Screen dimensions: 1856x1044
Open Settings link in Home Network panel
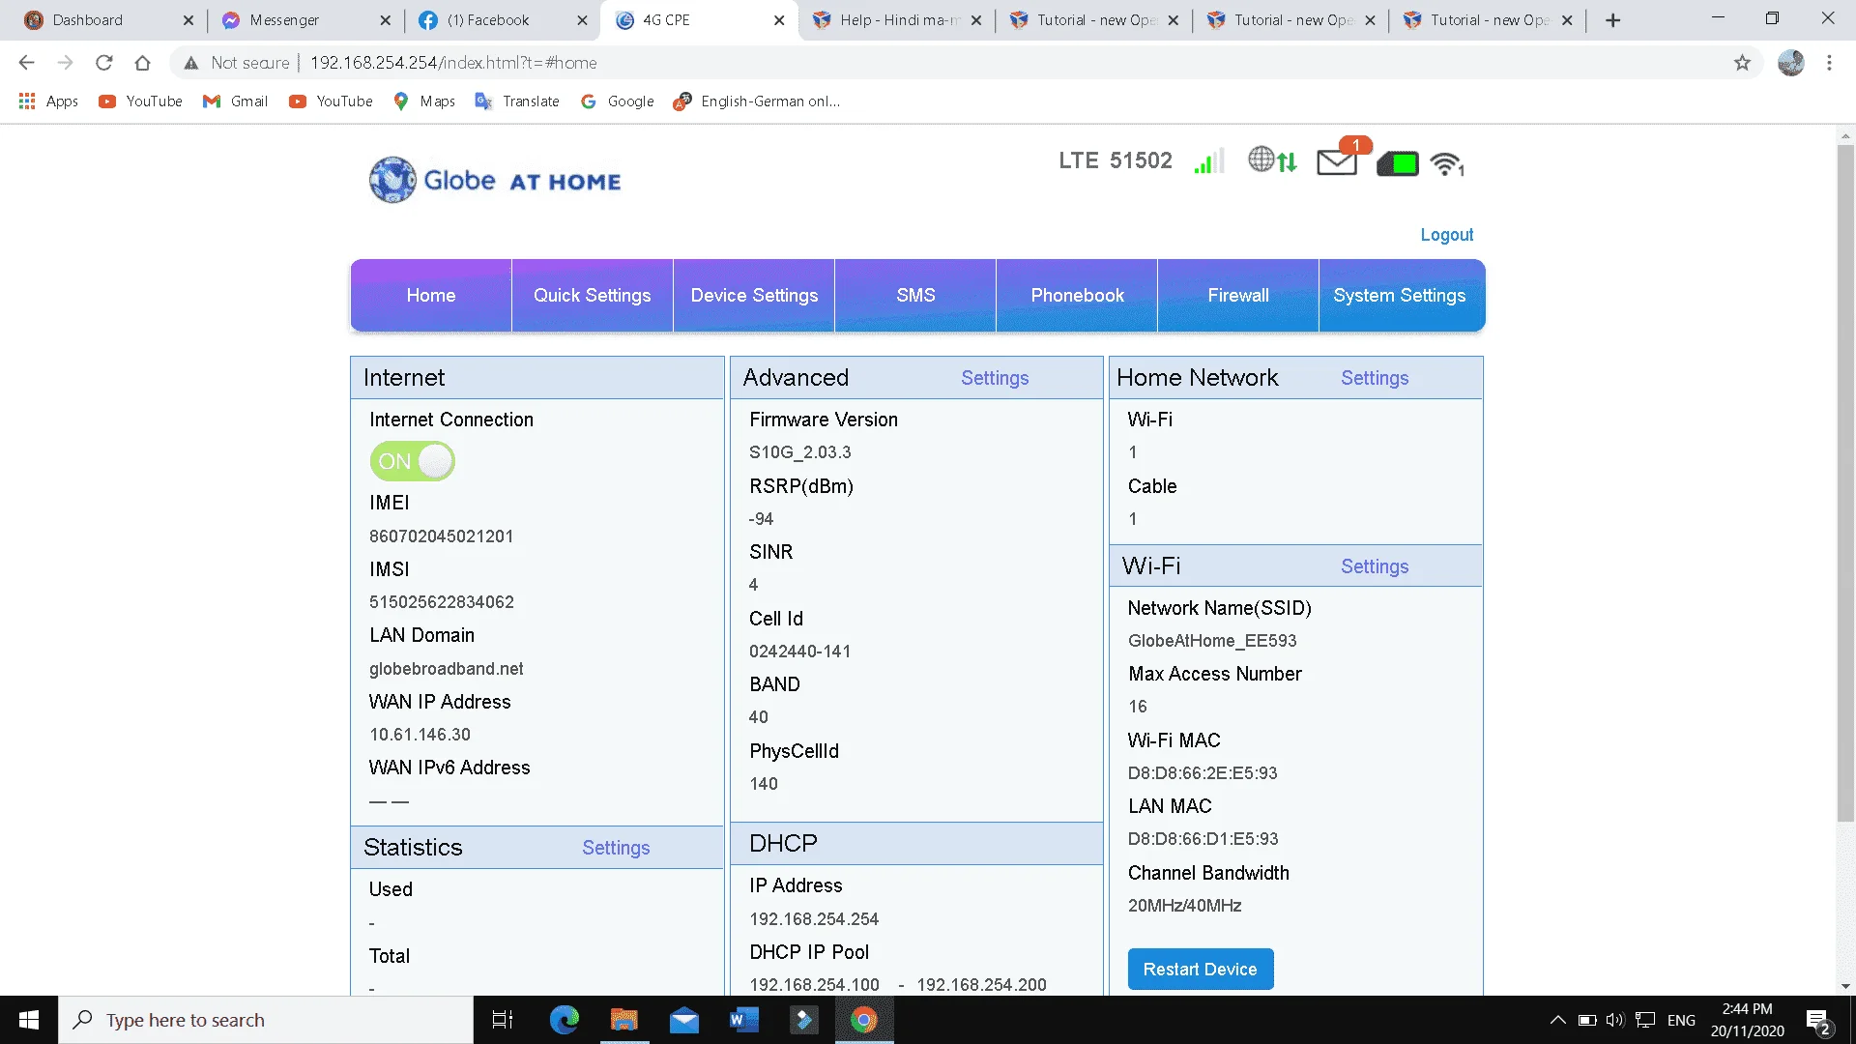coord(1375,378)
